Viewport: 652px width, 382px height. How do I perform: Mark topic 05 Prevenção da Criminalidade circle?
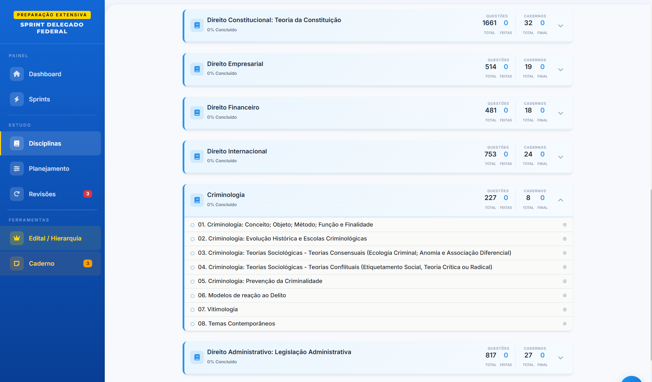pyautogui.click(x=193, y=281)
